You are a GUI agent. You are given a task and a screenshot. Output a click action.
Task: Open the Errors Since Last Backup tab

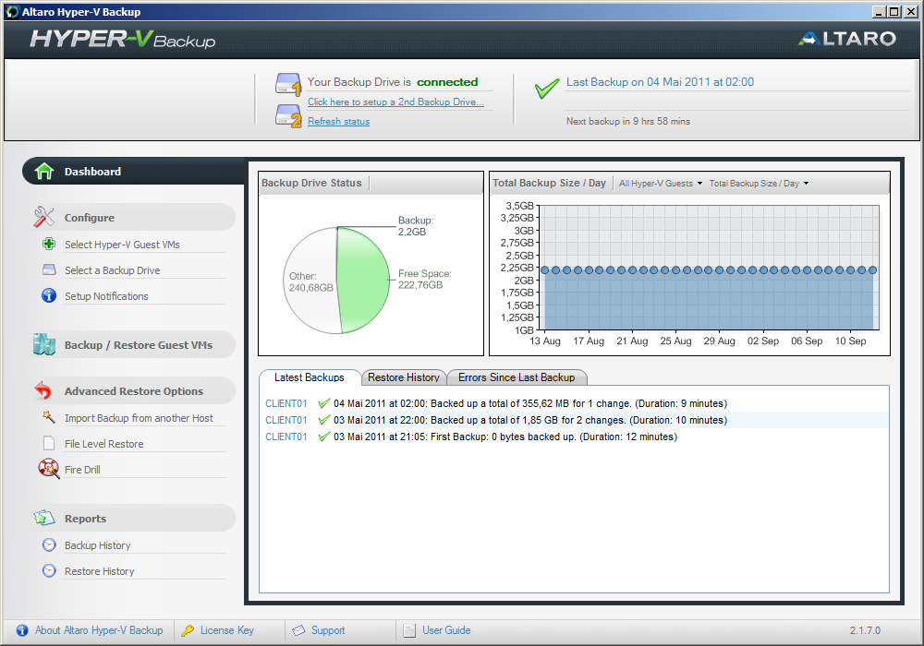pyautogui.click(x=517, y=377)
